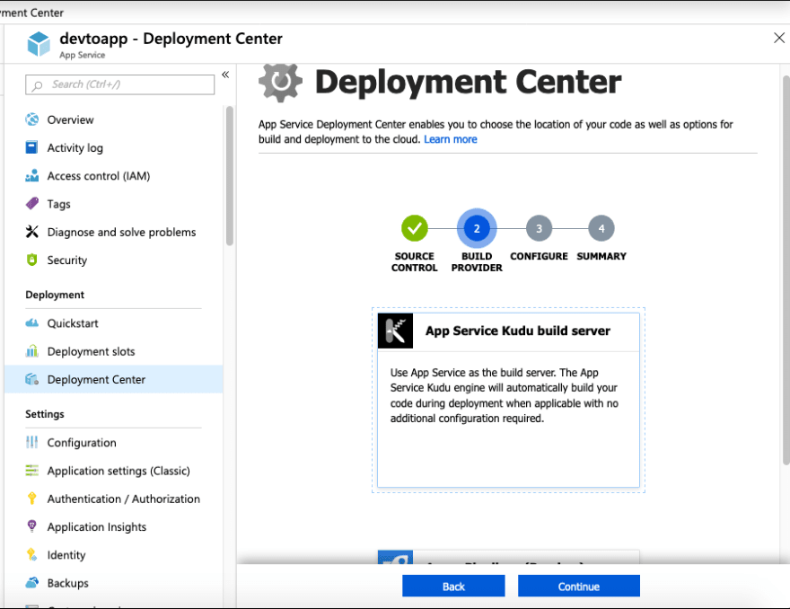Image resolution: width=790 pixels, height=609 pixels.
Task: Follow the Learn more link
Action: (x=451, y=139)
